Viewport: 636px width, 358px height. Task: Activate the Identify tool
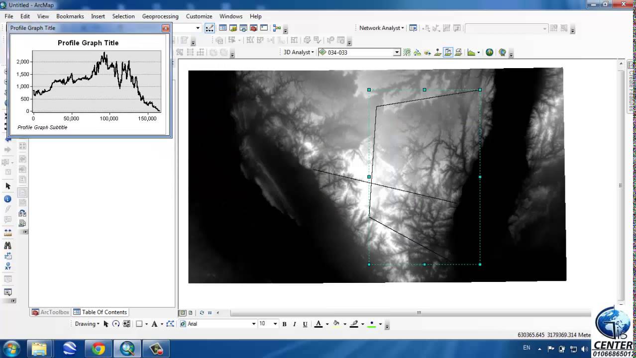tap(7, 199)
